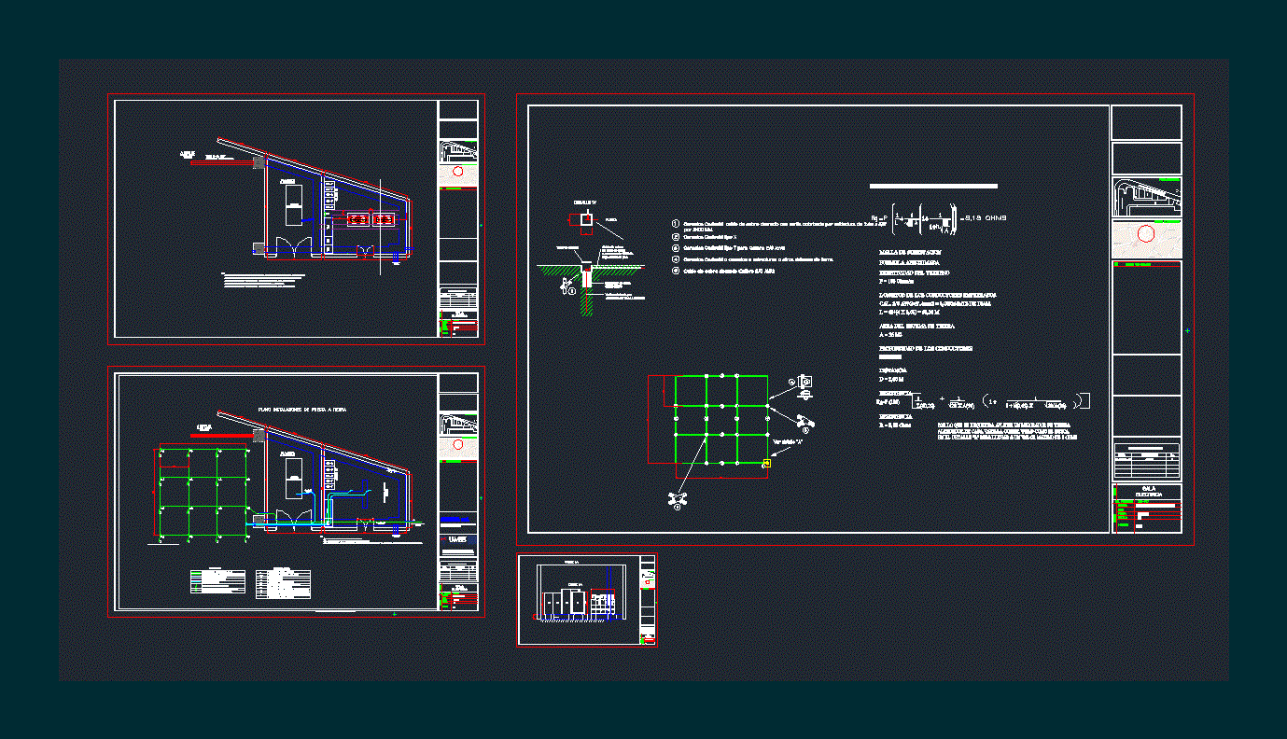Viewport: 1287px width, 739px height.
Task: Click the red location circle in the bottom-left sheet
Action: click(x=457, y=445)
